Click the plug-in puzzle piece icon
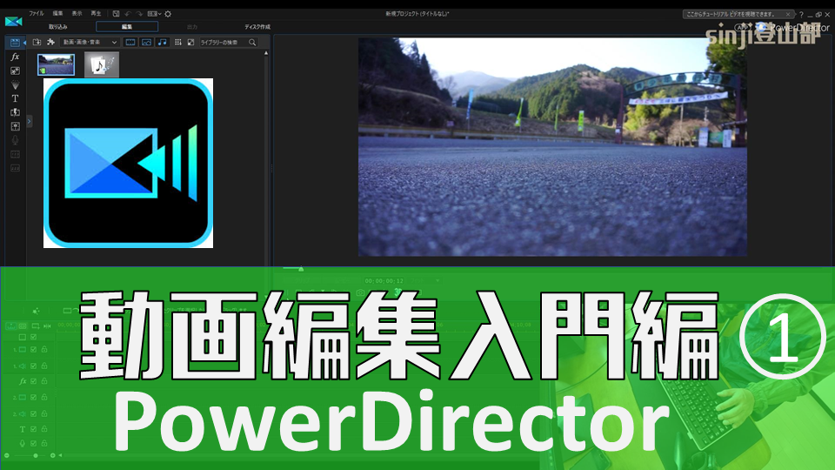Image resolution: width=835 pixels, height=470 pixels. [50, 42]
